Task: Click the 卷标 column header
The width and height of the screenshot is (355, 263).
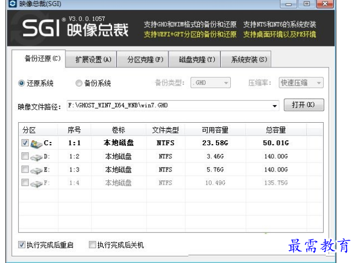Action: tap(118, 130)
